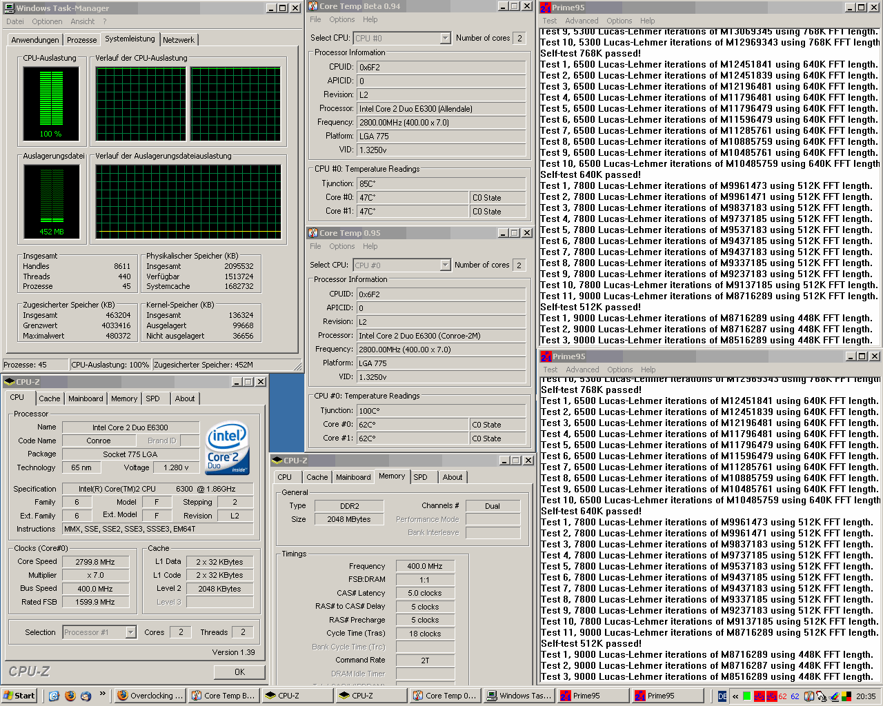This screenshot has width=883, height=706.
Task: Open Help menu in Core Temp 0.95
Action: [370, 246]
